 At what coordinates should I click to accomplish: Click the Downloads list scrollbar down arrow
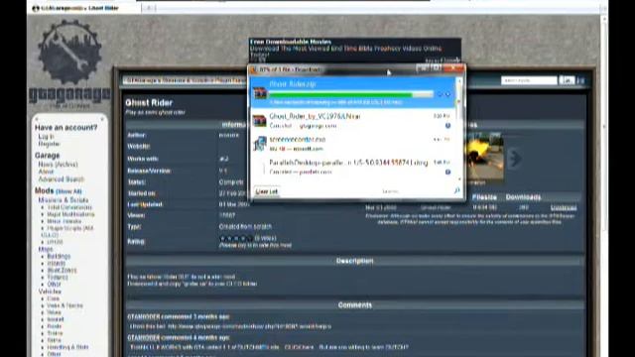tap(459, 178)
